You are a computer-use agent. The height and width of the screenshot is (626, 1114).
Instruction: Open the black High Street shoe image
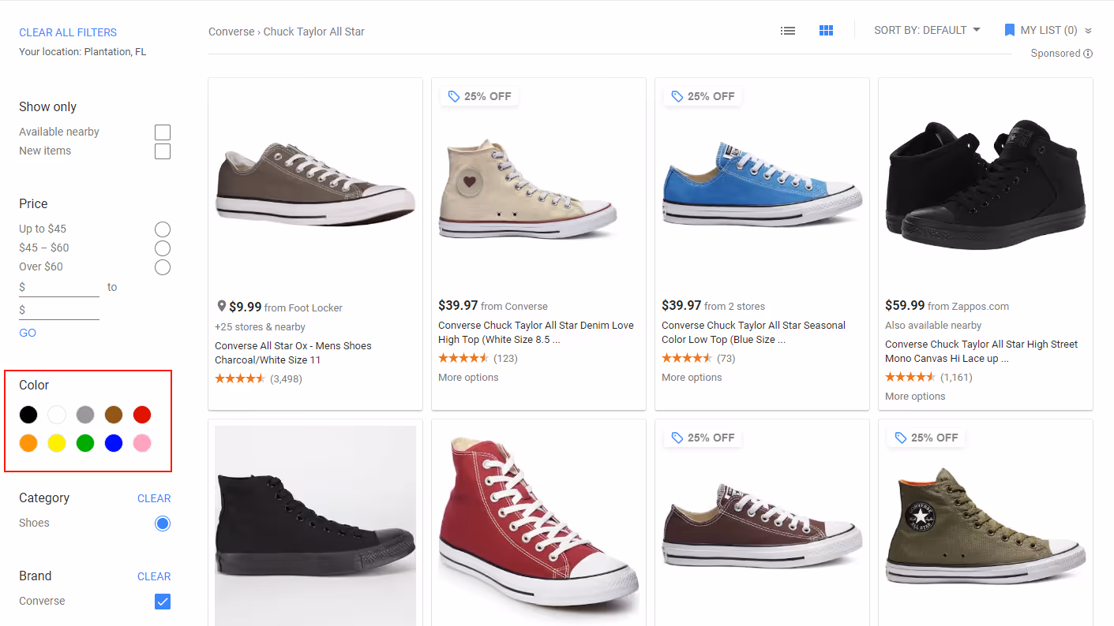tap(985, 185)
